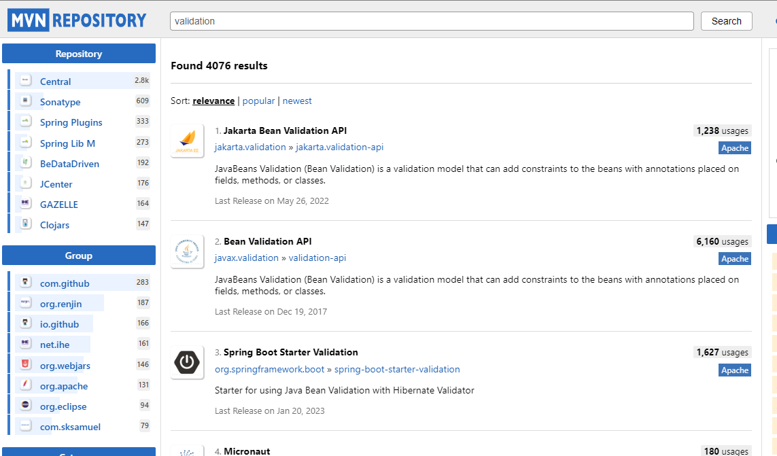777x456 pixels.
Task: Filter by com.sksamuel group link
Action: coord(71,427)
